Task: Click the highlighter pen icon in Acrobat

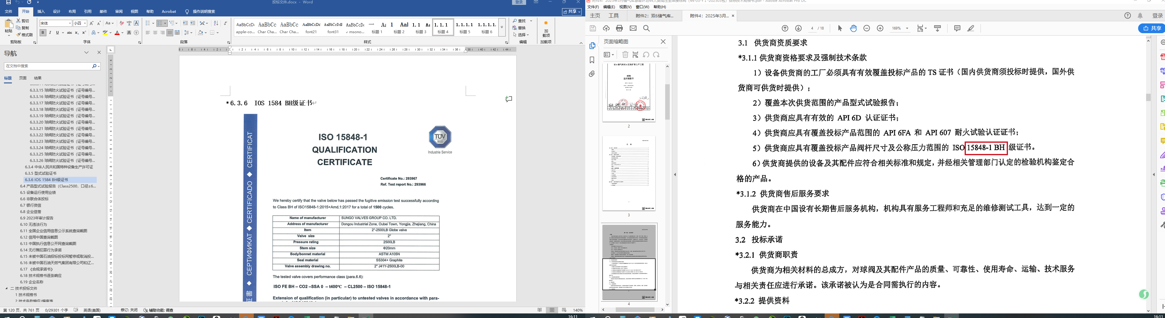Action: (x=970, y=28)
